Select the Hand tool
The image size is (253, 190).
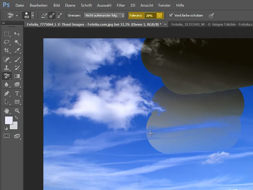pos(7,111)
